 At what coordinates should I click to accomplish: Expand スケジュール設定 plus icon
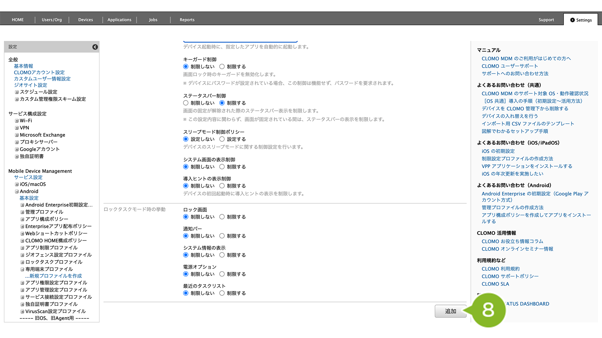(17, 92)
